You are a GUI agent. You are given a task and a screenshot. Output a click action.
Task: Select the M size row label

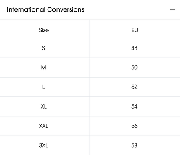pos(43,68)
